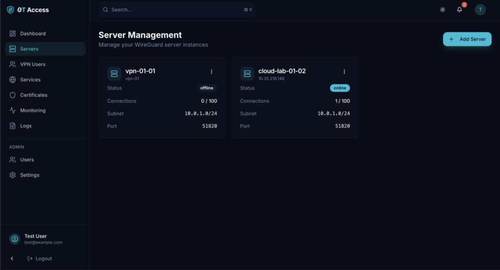The width and height of the screenshot is (500, 270).
Task: Focus the Search input field
Action: coord(176,10)
